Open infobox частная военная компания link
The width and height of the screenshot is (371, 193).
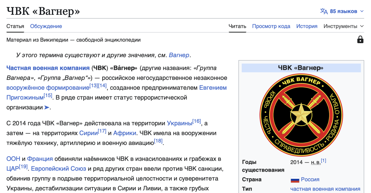tap(325, 189)
